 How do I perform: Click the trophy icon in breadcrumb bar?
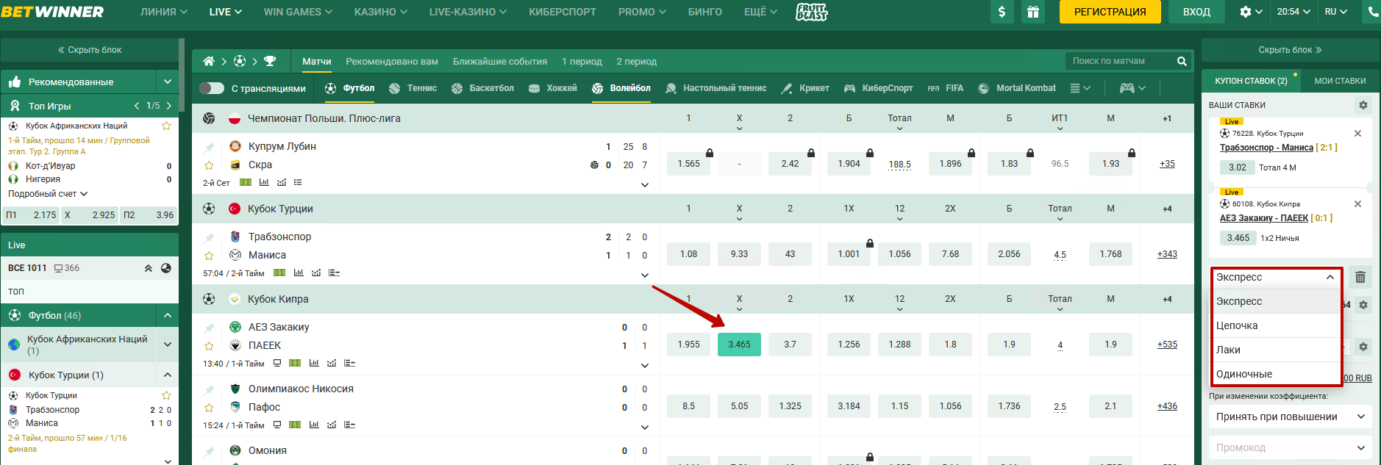click(x=270, y=61)
